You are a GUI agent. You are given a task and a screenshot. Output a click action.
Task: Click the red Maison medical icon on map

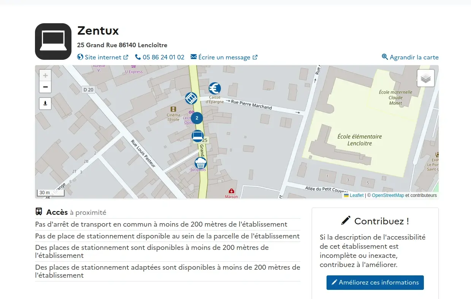[231, 191]
